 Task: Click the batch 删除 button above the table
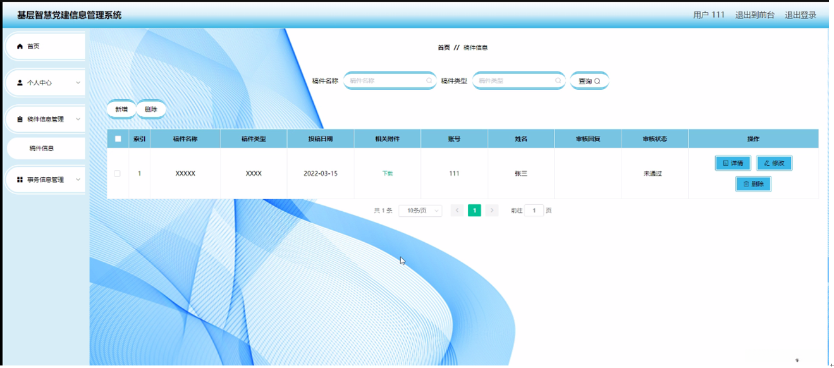point(151,109)
